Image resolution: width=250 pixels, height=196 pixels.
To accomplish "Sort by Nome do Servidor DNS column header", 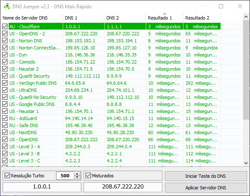I will pyautogui.click(x=32, y=18).
